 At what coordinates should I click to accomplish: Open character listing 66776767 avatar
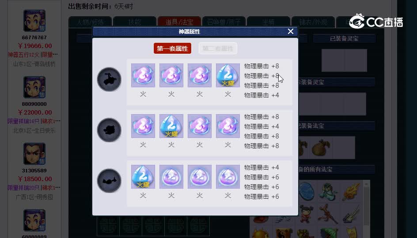34,21
